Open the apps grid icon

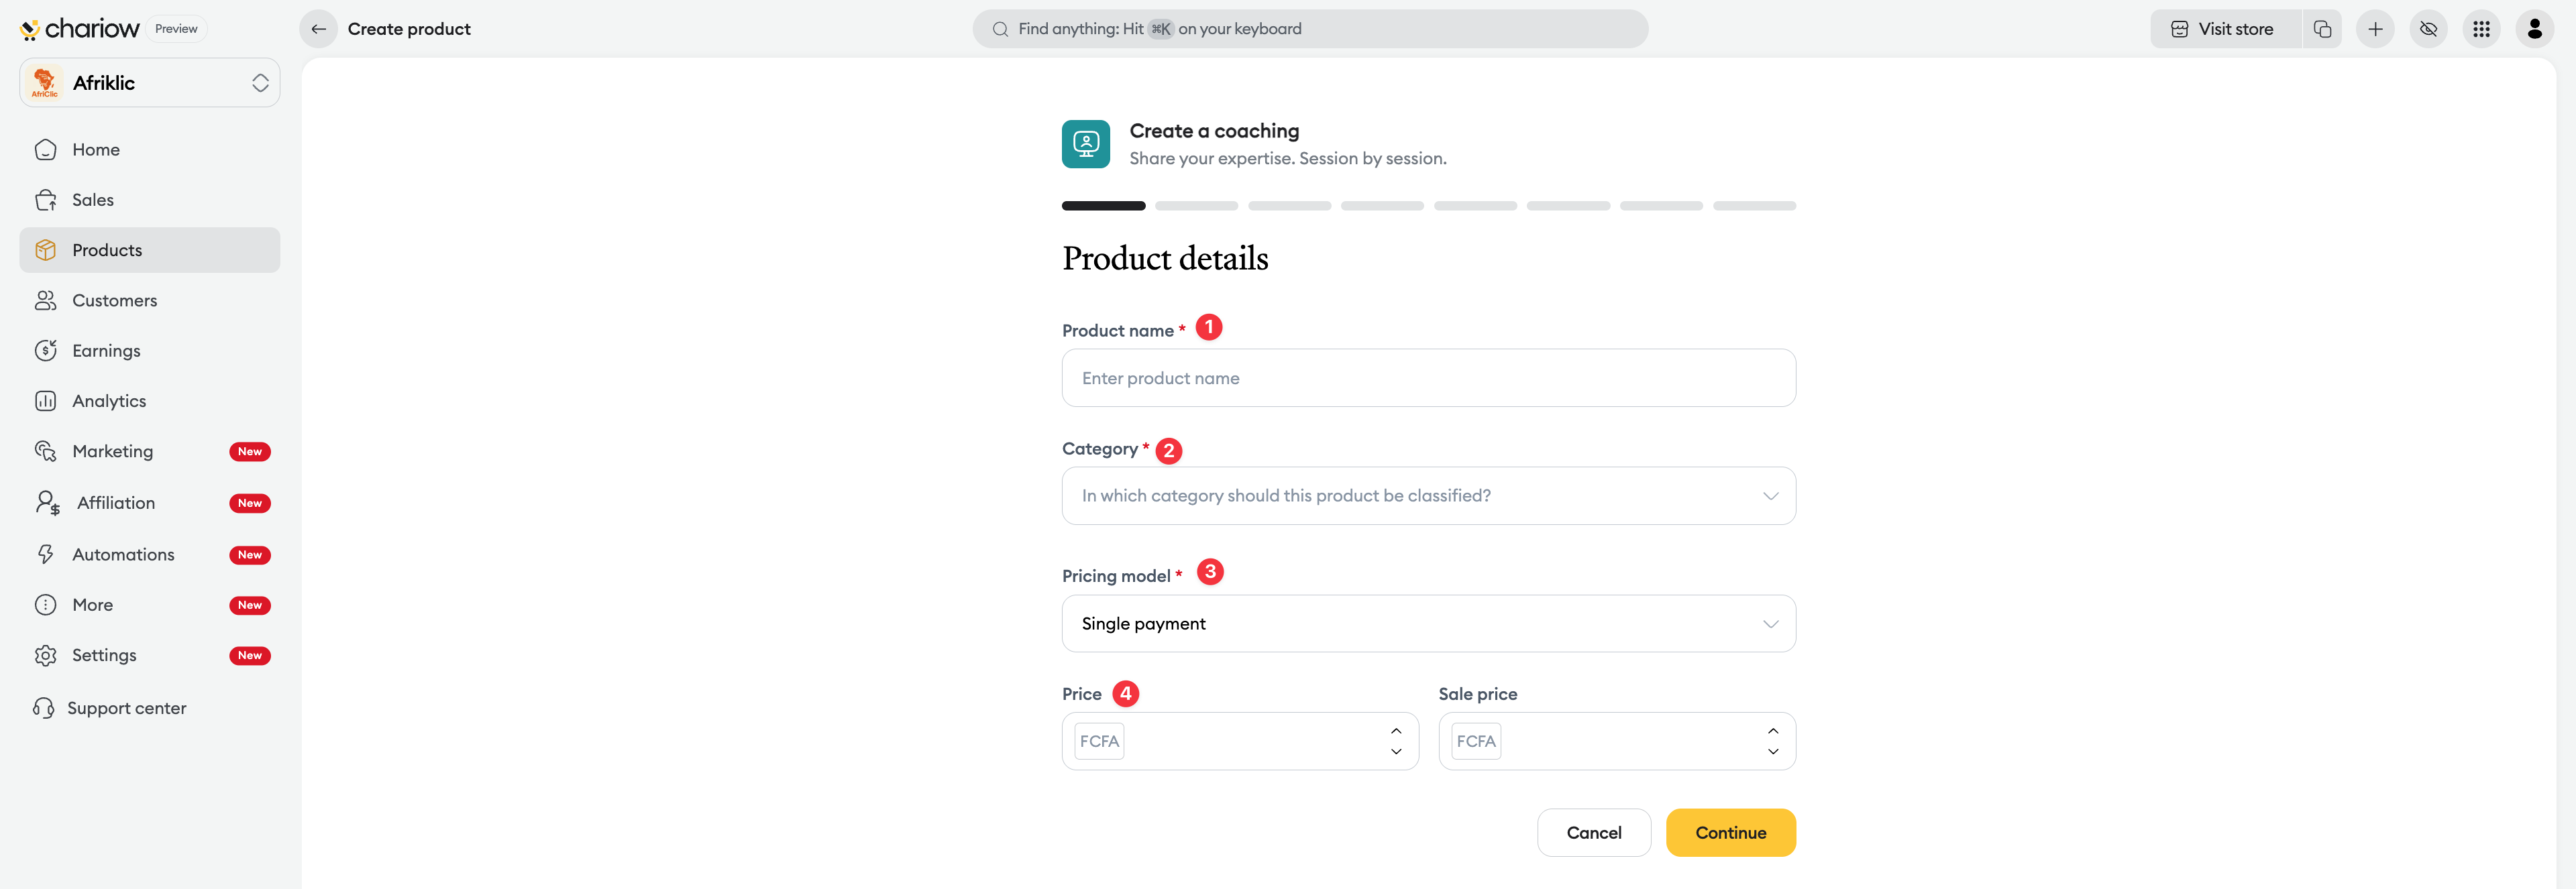(x=2481, y=29)
